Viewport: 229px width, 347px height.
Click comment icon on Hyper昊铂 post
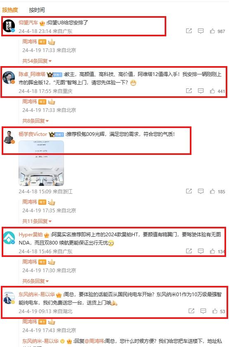tap(201, 251)
